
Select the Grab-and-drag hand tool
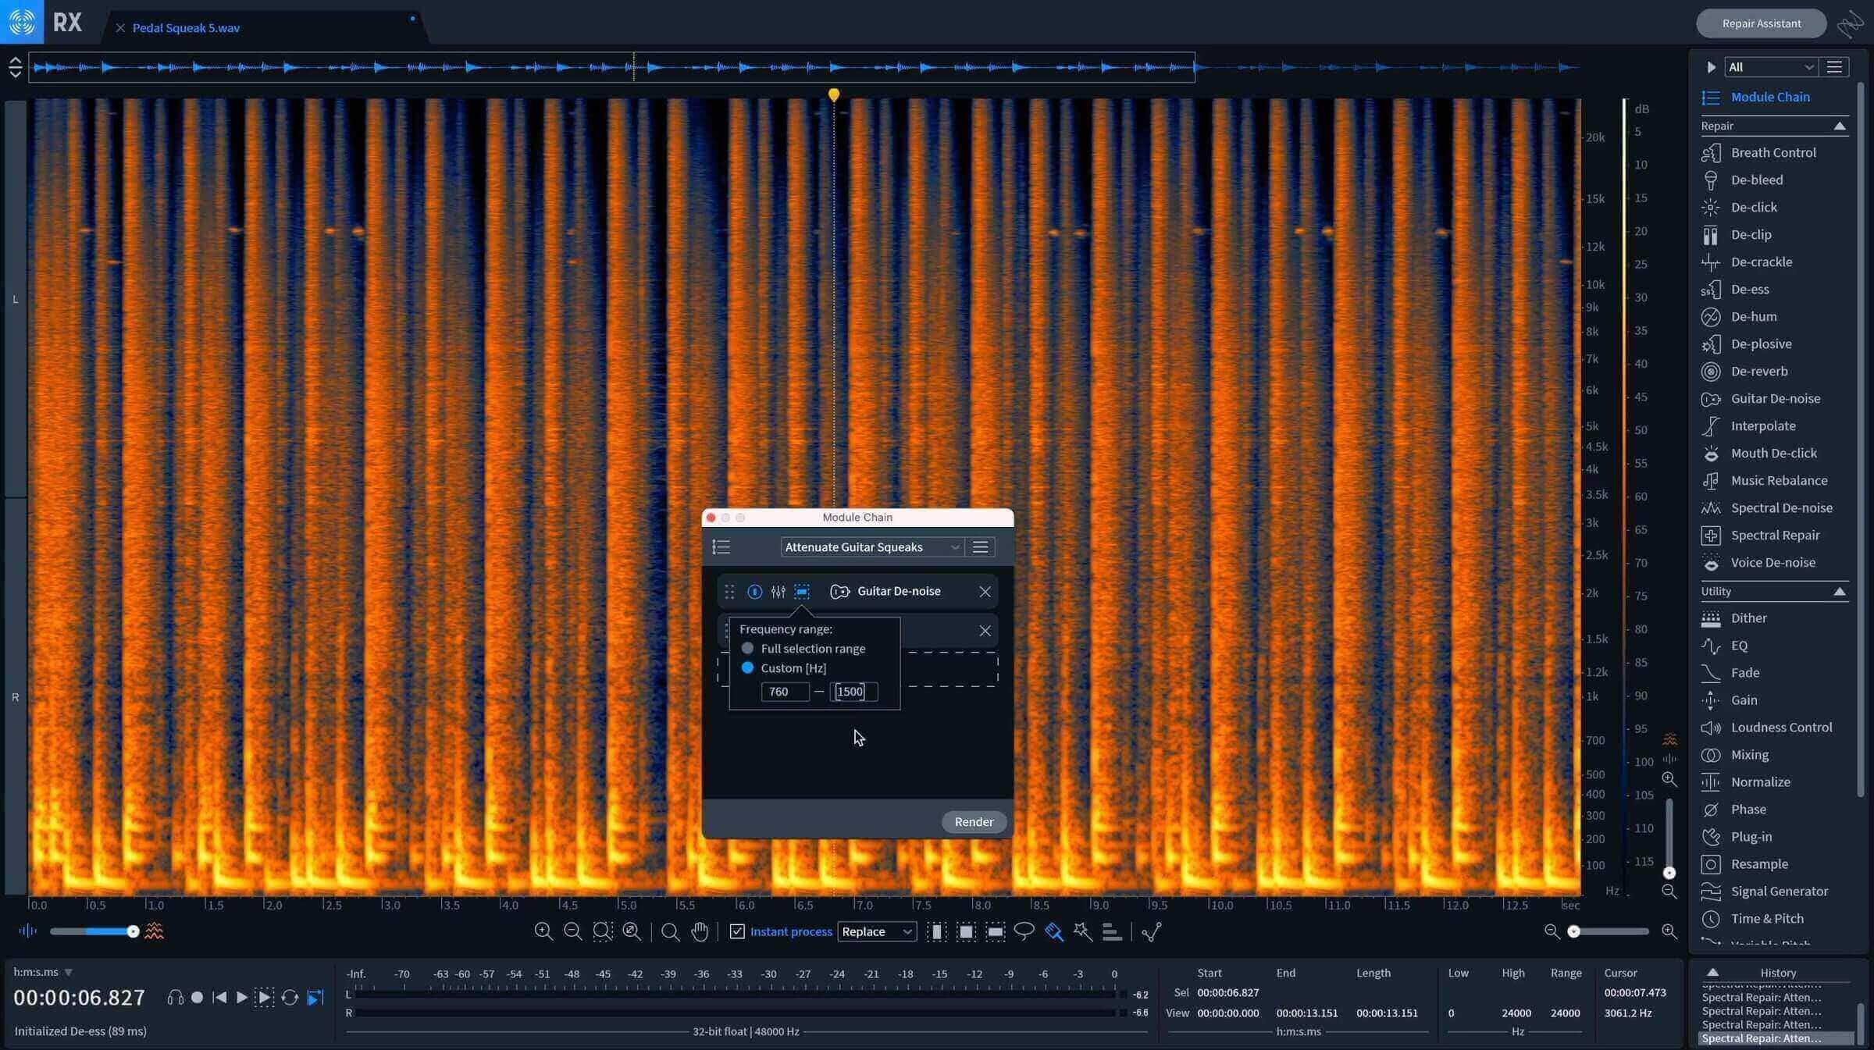[x=700, y=931]
